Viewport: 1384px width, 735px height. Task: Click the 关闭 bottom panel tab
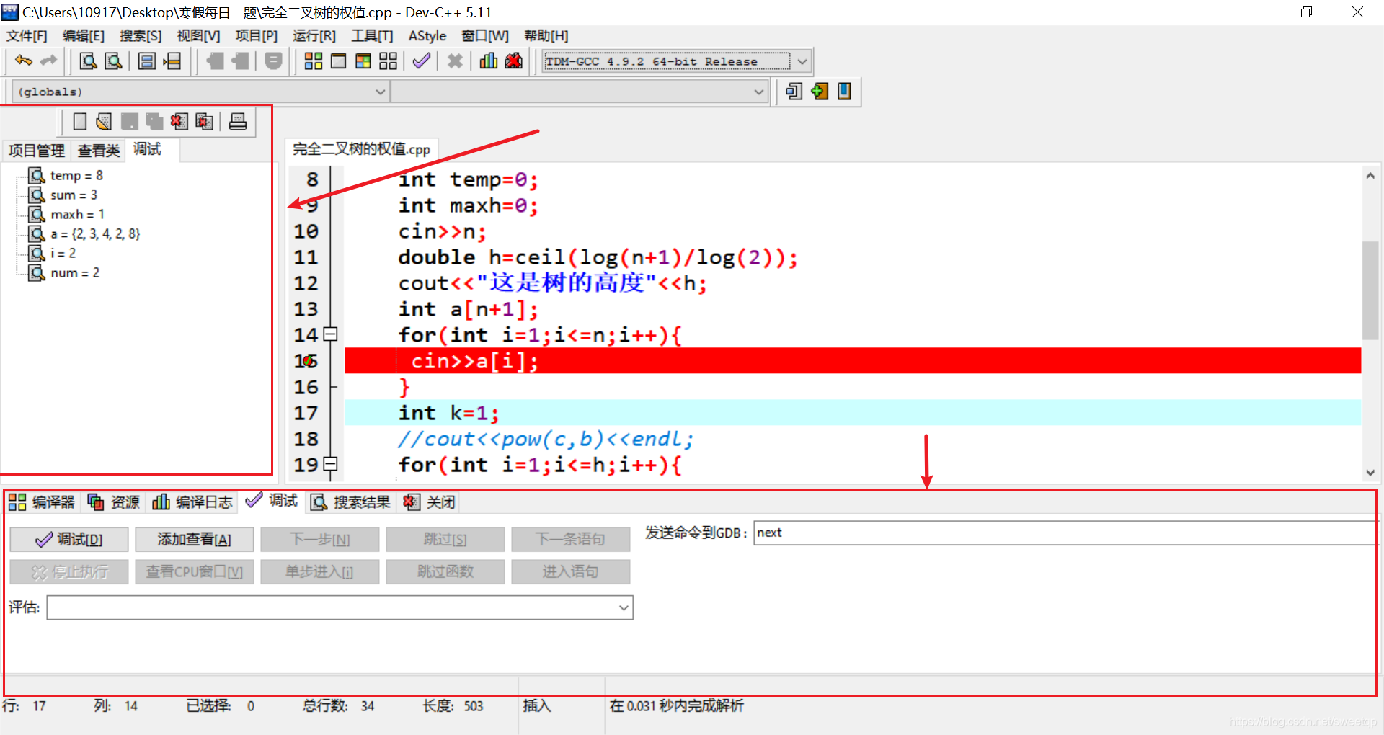click(x=430, y=502)
